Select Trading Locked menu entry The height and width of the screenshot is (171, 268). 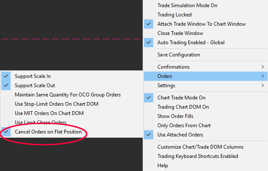pyautogui.click(x=174, y=15)
